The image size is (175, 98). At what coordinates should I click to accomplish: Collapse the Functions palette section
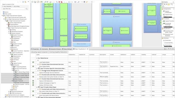(x=174, y=19)
